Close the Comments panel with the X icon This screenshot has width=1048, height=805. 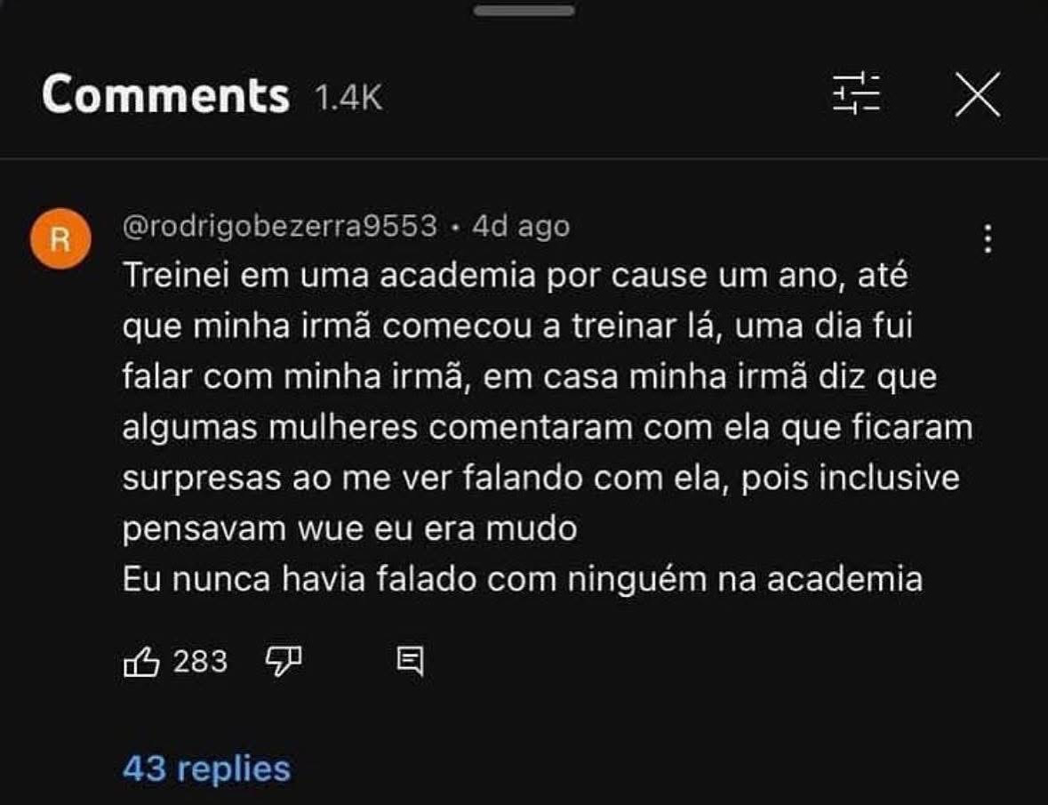click(x=978, y=94)
